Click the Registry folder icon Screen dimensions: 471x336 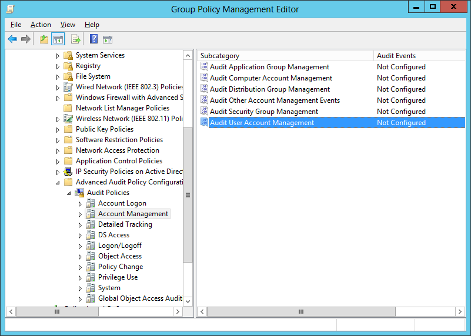point(68,66)
